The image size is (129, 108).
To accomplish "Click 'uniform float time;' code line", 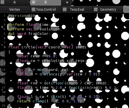I will tap(29, 25).
